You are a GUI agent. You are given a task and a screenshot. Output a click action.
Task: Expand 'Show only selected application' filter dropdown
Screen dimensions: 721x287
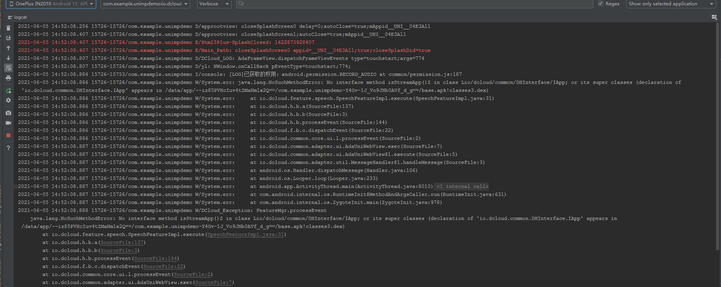[671, 4]
